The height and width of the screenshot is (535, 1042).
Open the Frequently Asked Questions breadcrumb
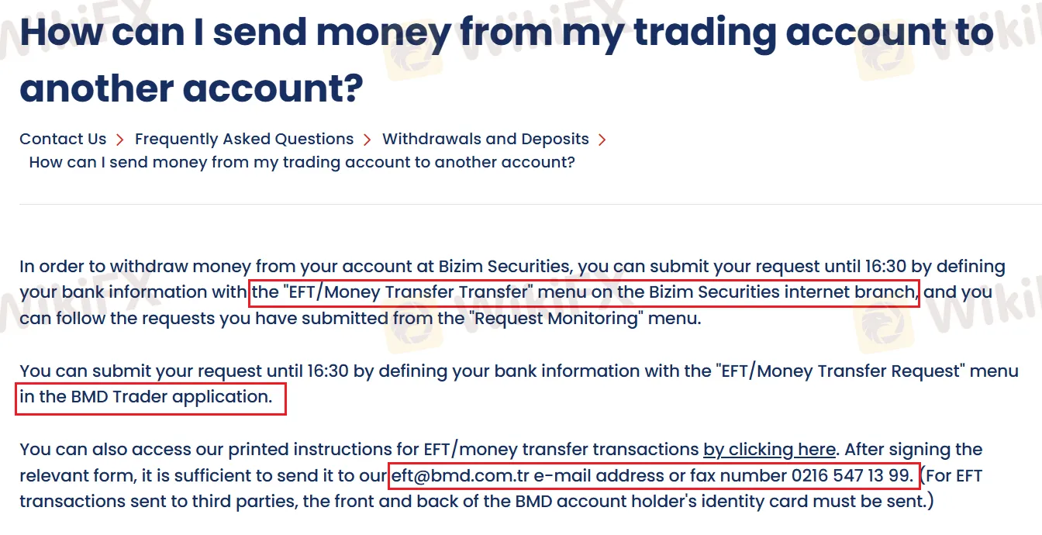243,139
